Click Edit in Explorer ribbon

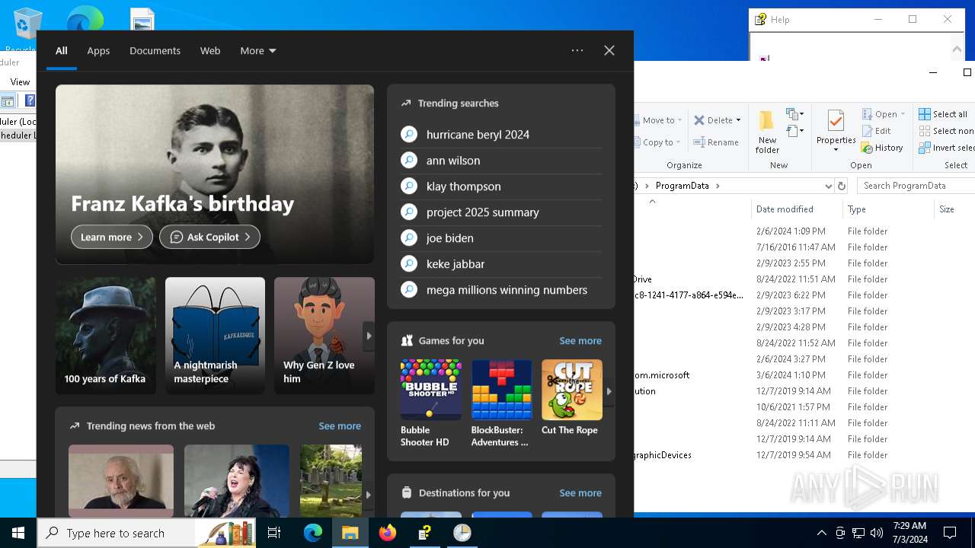[x=878, y=131]
